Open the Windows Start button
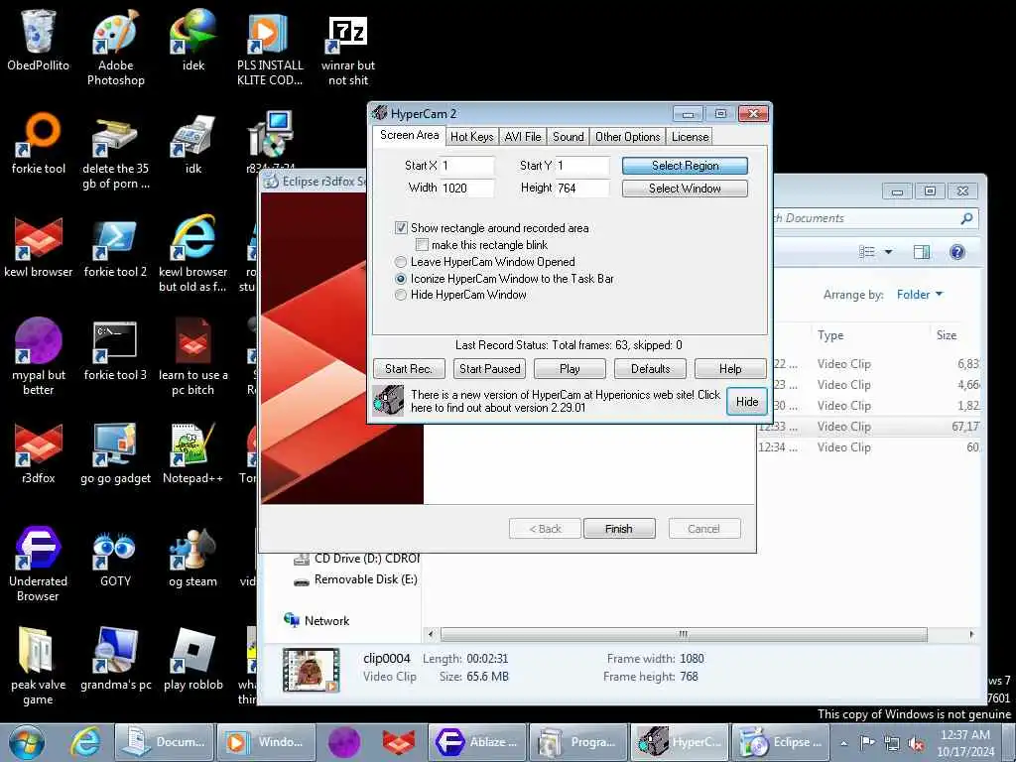This screenshot has width=1016, height=762. tap(27, 742)
